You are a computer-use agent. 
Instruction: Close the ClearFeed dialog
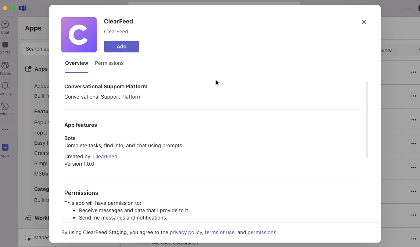[x=364, y=22]
